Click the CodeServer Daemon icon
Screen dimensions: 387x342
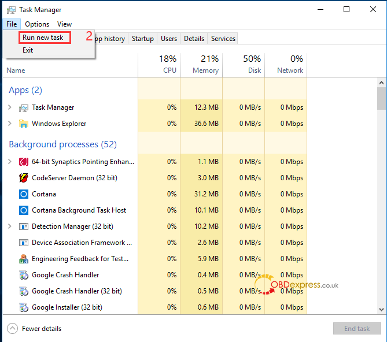pos(24,178)
